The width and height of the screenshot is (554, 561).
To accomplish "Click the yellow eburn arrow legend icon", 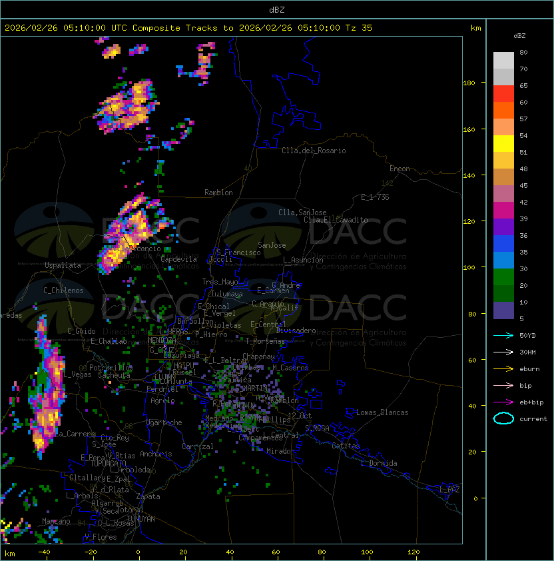I will tap(503, 369).
